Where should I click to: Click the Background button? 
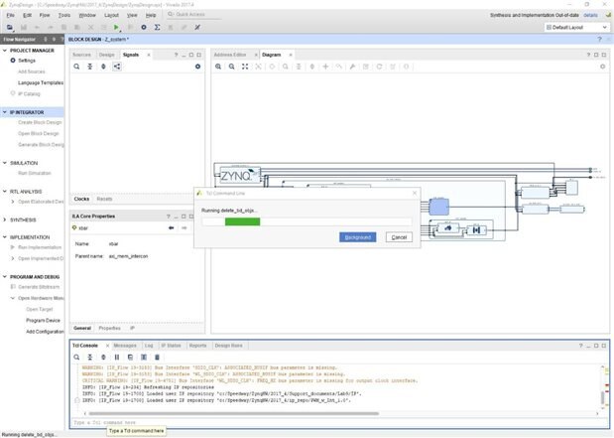(357, 237)
